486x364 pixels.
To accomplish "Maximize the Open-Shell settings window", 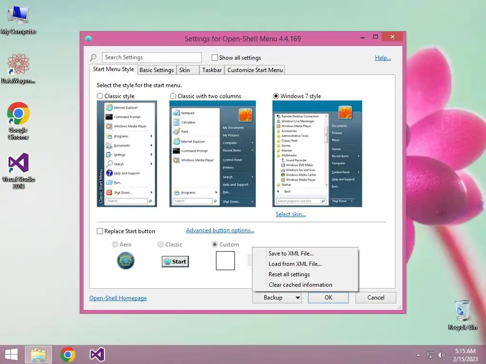I will click(x=375, y=37).
